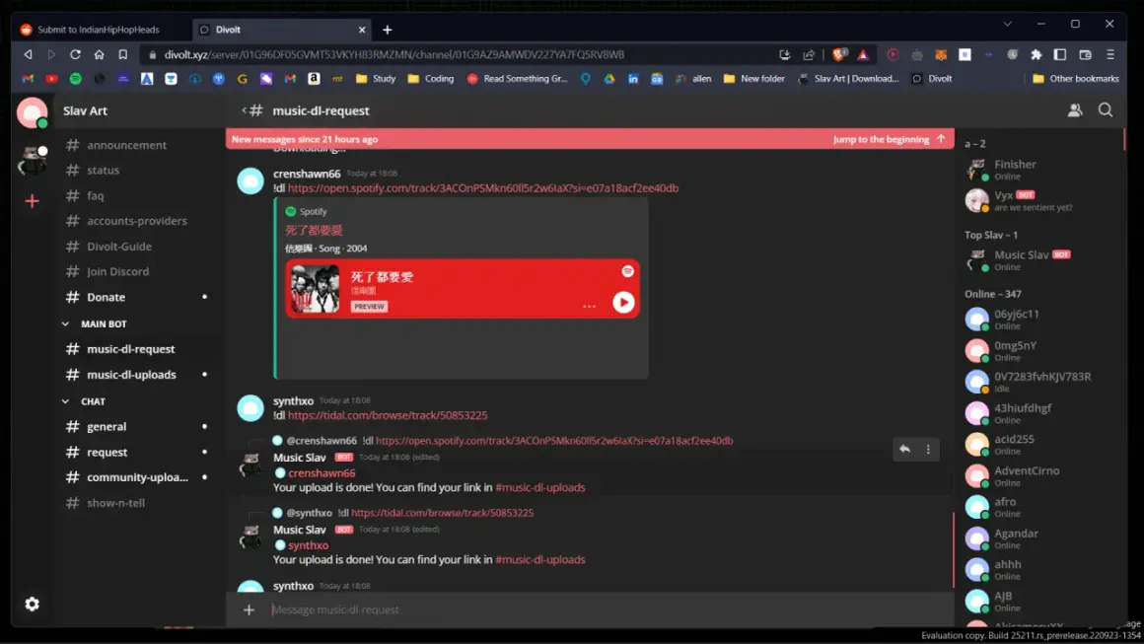This screenshot has width=1144, height=644.
Task: Go to browser home page
Action: 100,54
